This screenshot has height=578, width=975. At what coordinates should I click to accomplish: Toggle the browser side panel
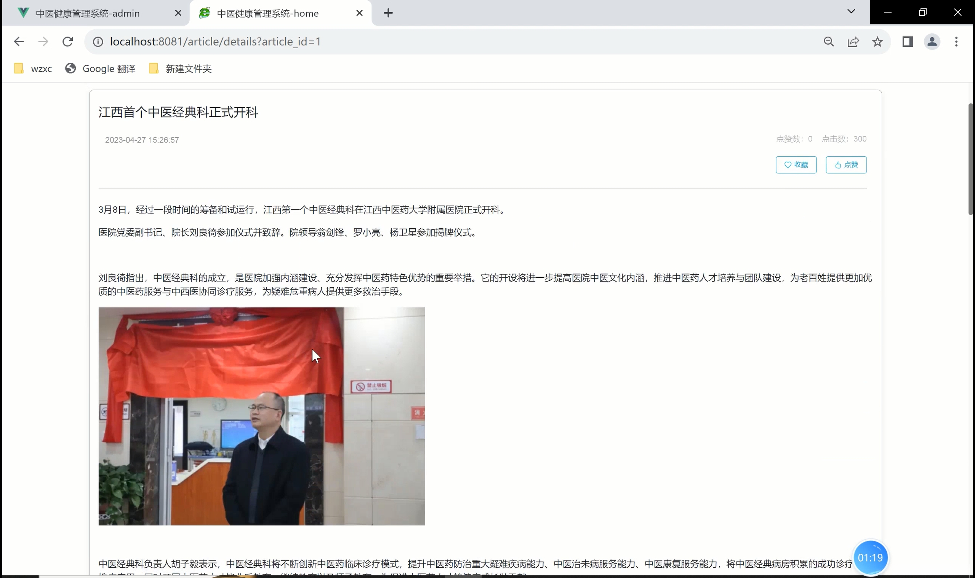click(x=908, y=42)
